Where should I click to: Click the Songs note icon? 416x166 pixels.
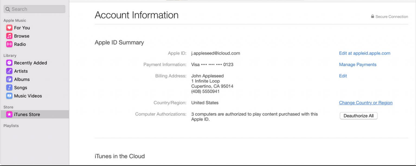pyautogui.click(x=9, y=87)
